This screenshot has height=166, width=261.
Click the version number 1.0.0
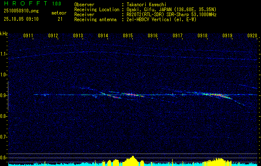56,4
